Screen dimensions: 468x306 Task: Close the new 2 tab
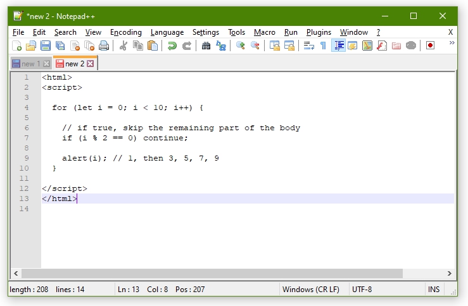point(91,63)
